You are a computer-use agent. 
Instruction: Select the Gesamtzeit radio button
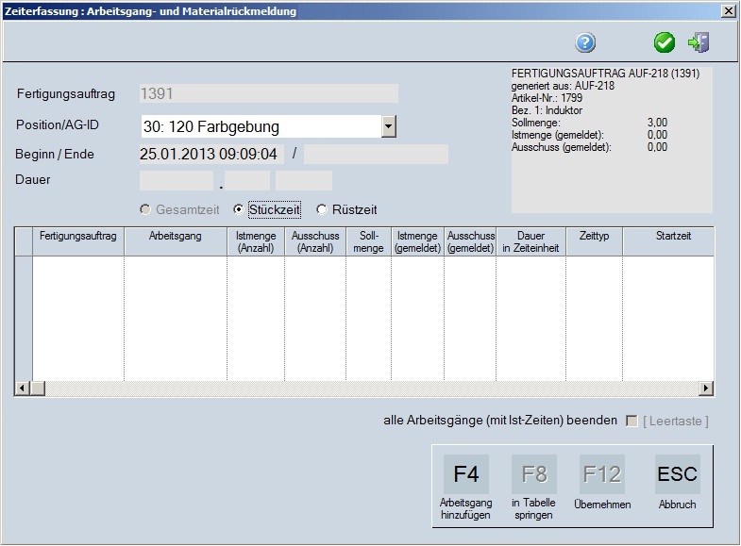145,209
